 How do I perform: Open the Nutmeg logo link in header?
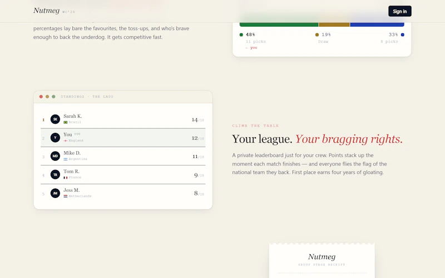[47, 11]
